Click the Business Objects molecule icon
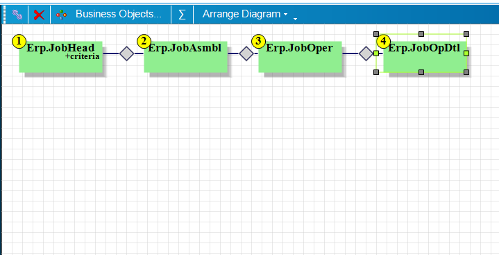This screenshot has width=499, height=255. tap(61, 15)
